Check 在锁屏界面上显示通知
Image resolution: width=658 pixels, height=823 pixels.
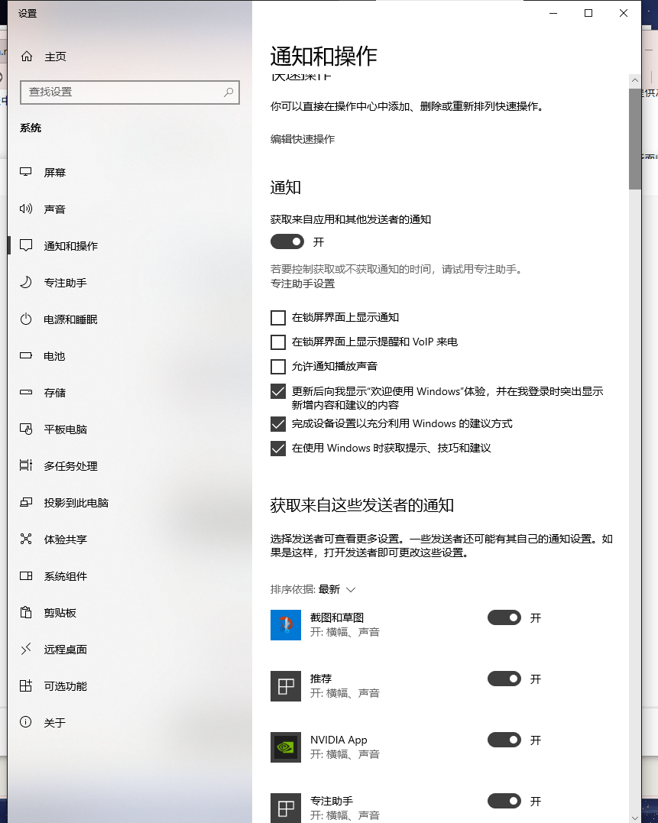pyautogui.click(x=278, y=318)
